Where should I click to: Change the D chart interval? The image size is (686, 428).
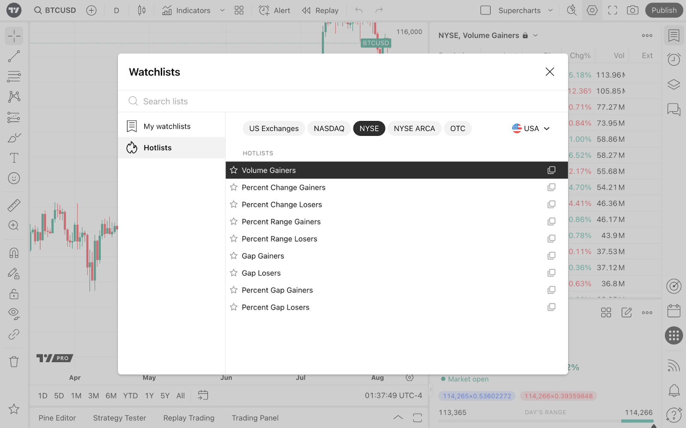tap(117, 10)
